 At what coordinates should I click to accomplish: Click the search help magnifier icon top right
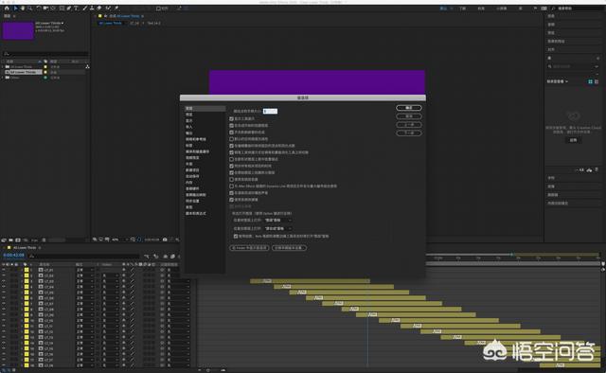pyautogui.click(x=553, y=9)
